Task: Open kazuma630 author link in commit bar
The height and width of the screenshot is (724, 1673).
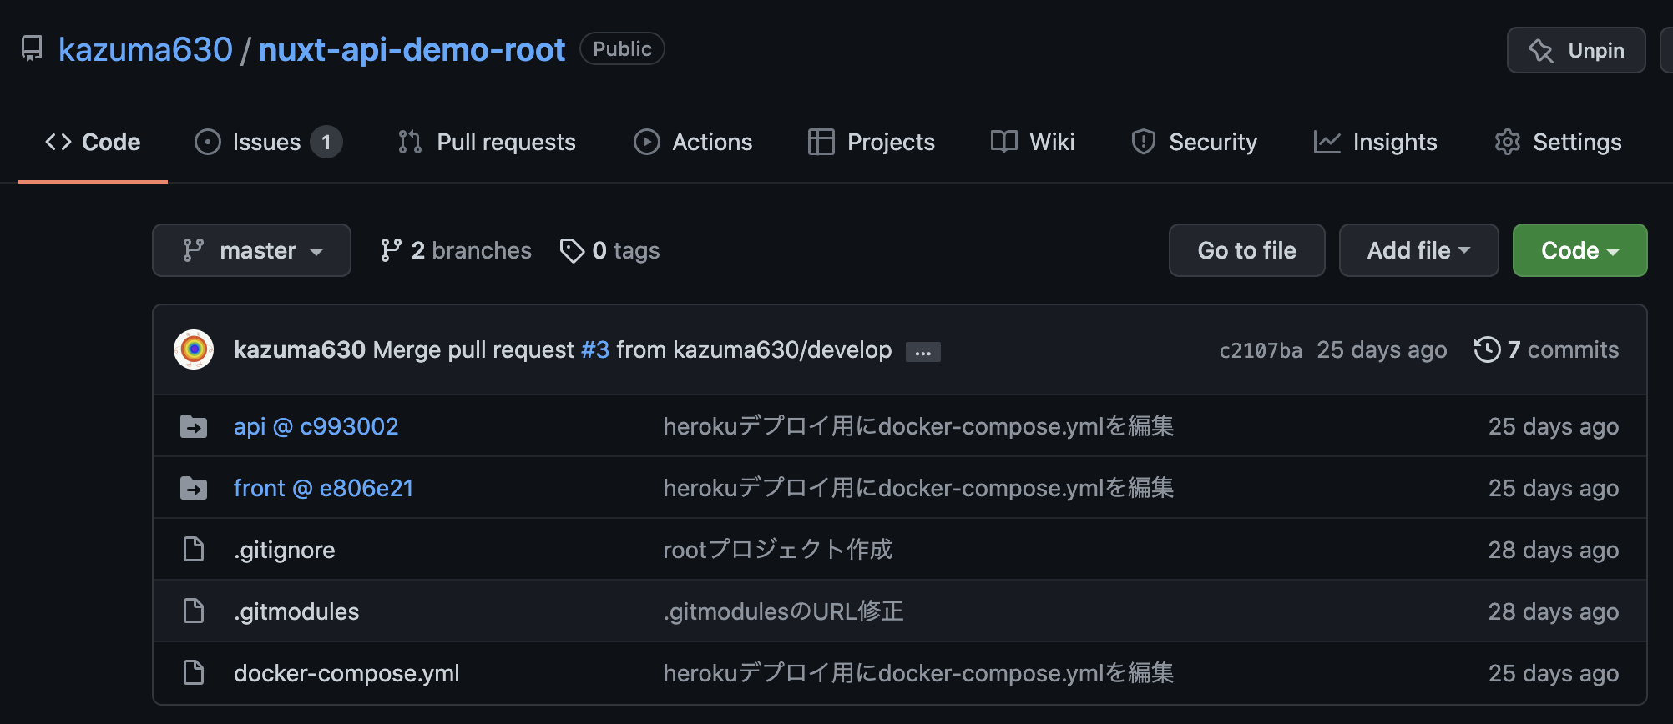Action: point(300,349)
